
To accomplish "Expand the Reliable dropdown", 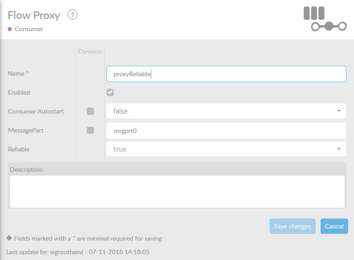I will [226, 149].
